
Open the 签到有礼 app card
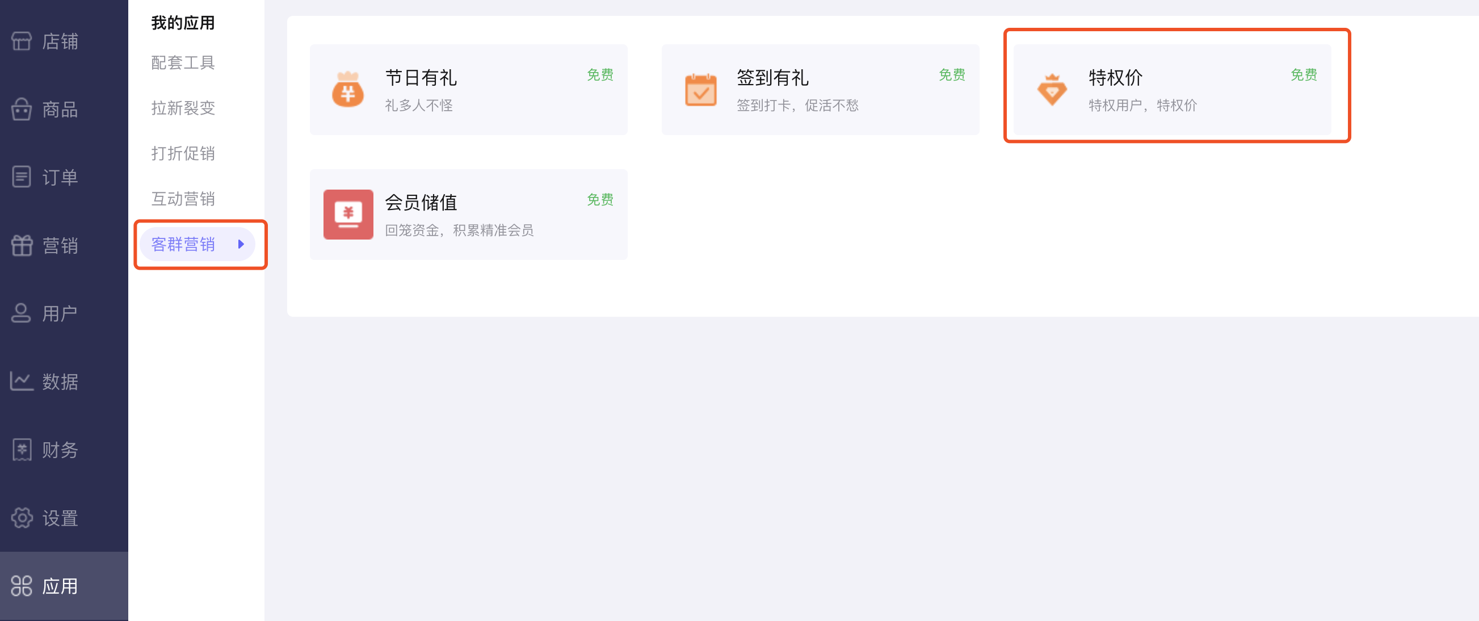click(821, 90)
